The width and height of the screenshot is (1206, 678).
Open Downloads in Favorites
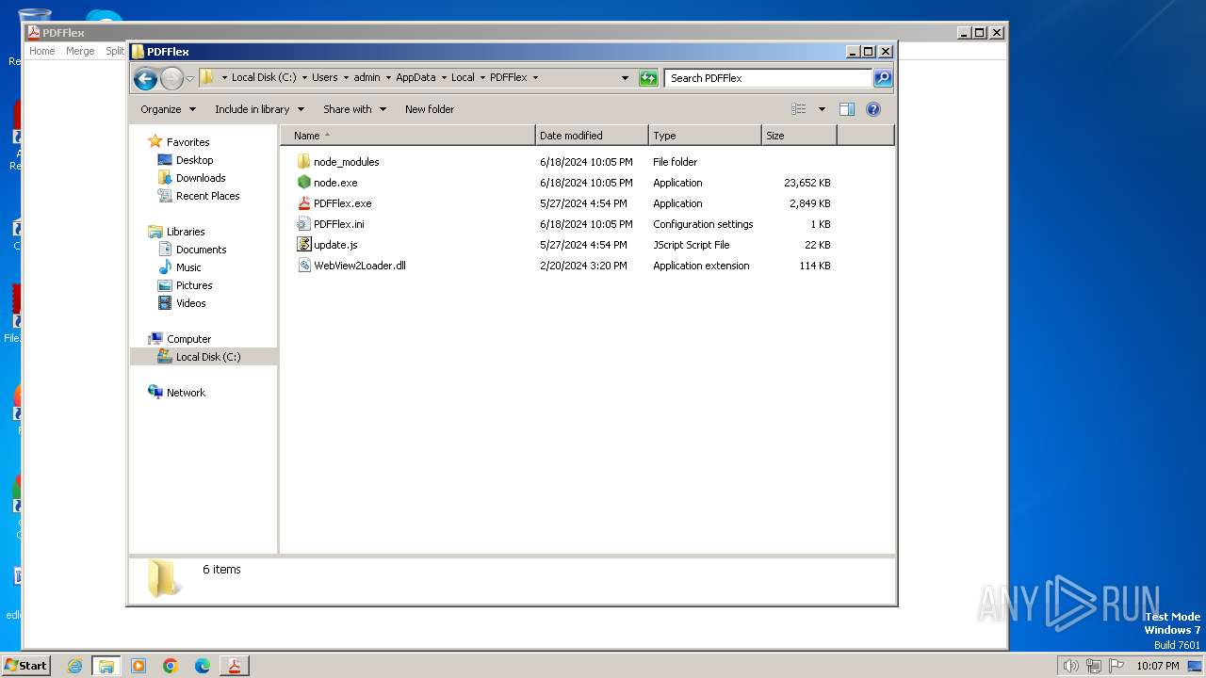201,178
